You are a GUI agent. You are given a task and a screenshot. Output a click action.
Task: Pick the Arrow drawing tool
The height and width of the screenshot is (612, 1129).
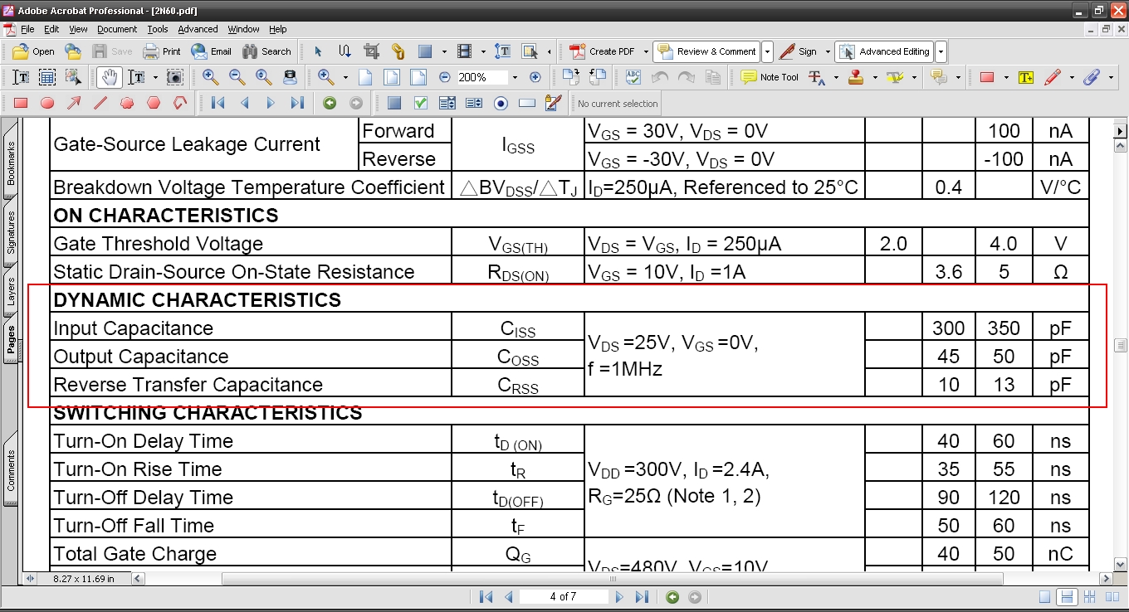click(x=74, y=104)
